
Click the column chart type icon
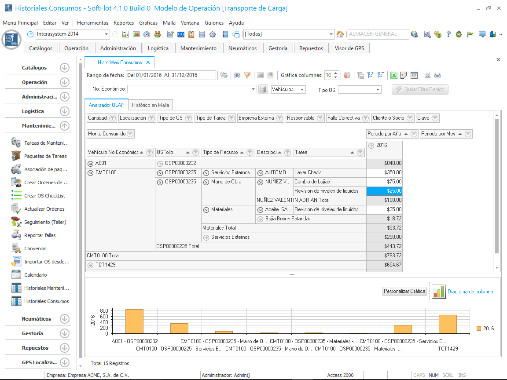point(438,292)
